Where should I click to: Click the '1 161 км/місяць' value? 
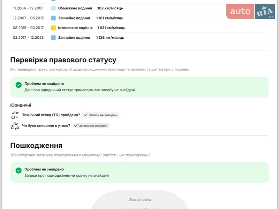(110, 18)
